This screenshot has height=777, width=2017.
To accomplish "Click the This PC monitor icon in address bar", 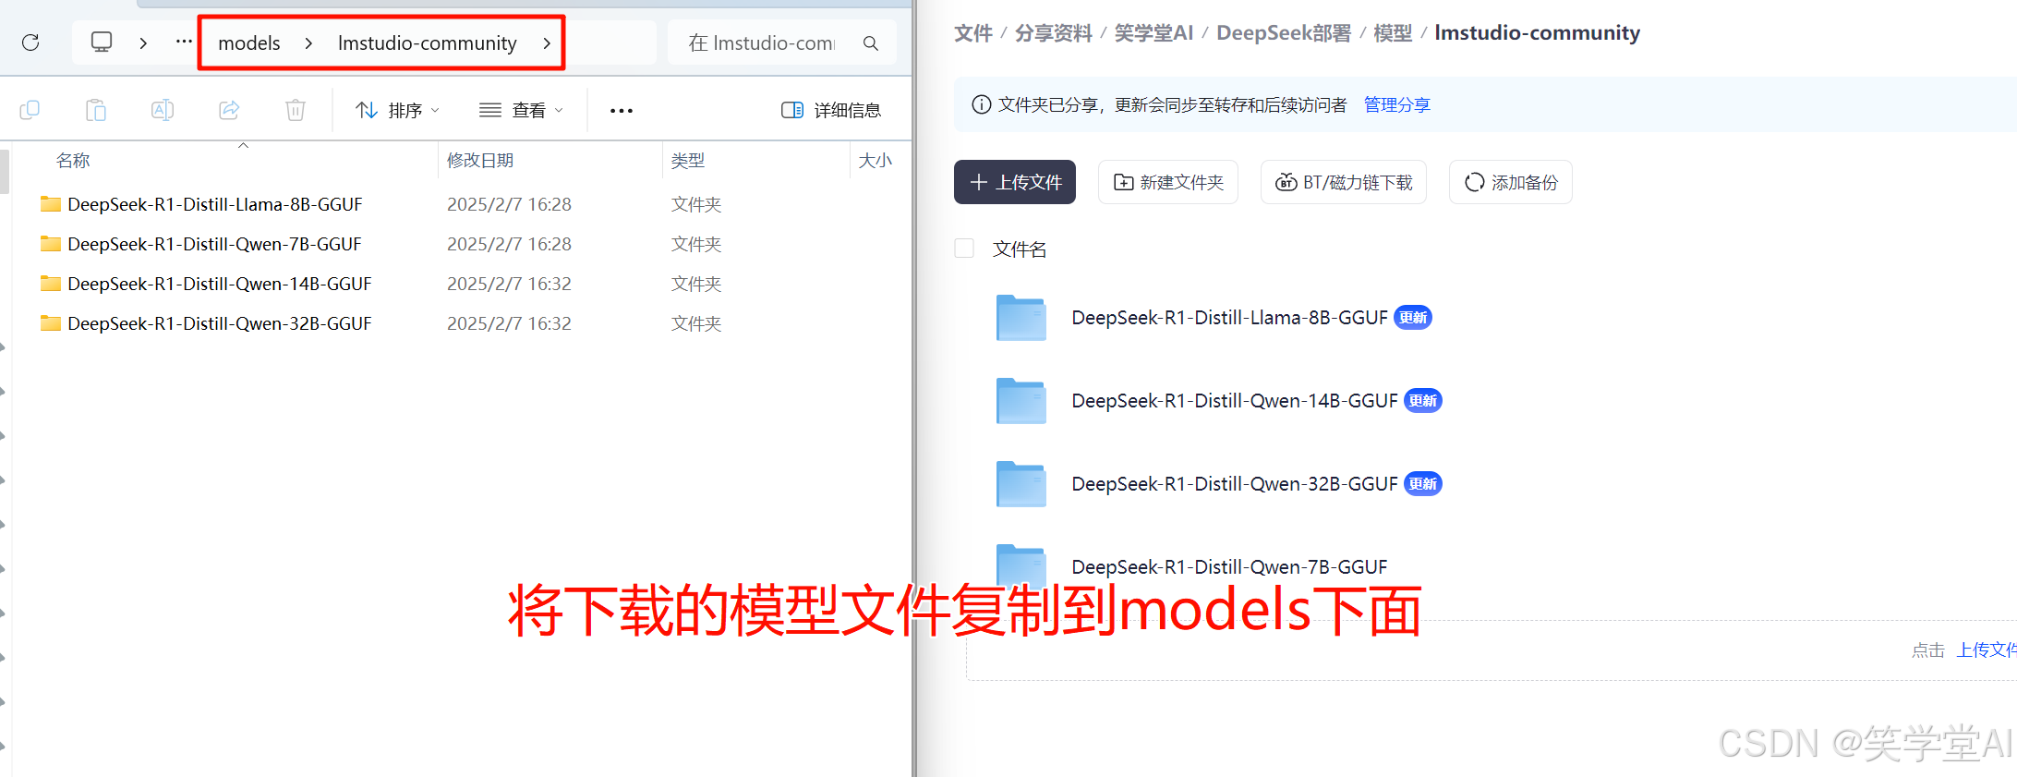I will click(102, 42).
